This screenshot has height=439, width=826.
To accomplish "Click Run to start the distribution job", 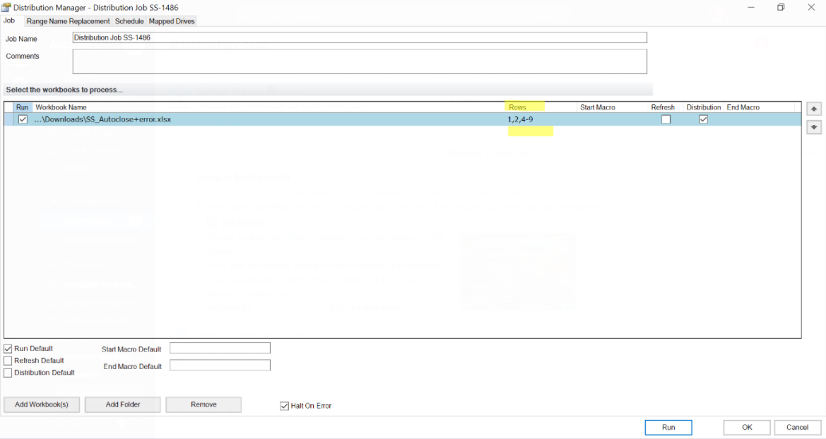I will point(668,427).
